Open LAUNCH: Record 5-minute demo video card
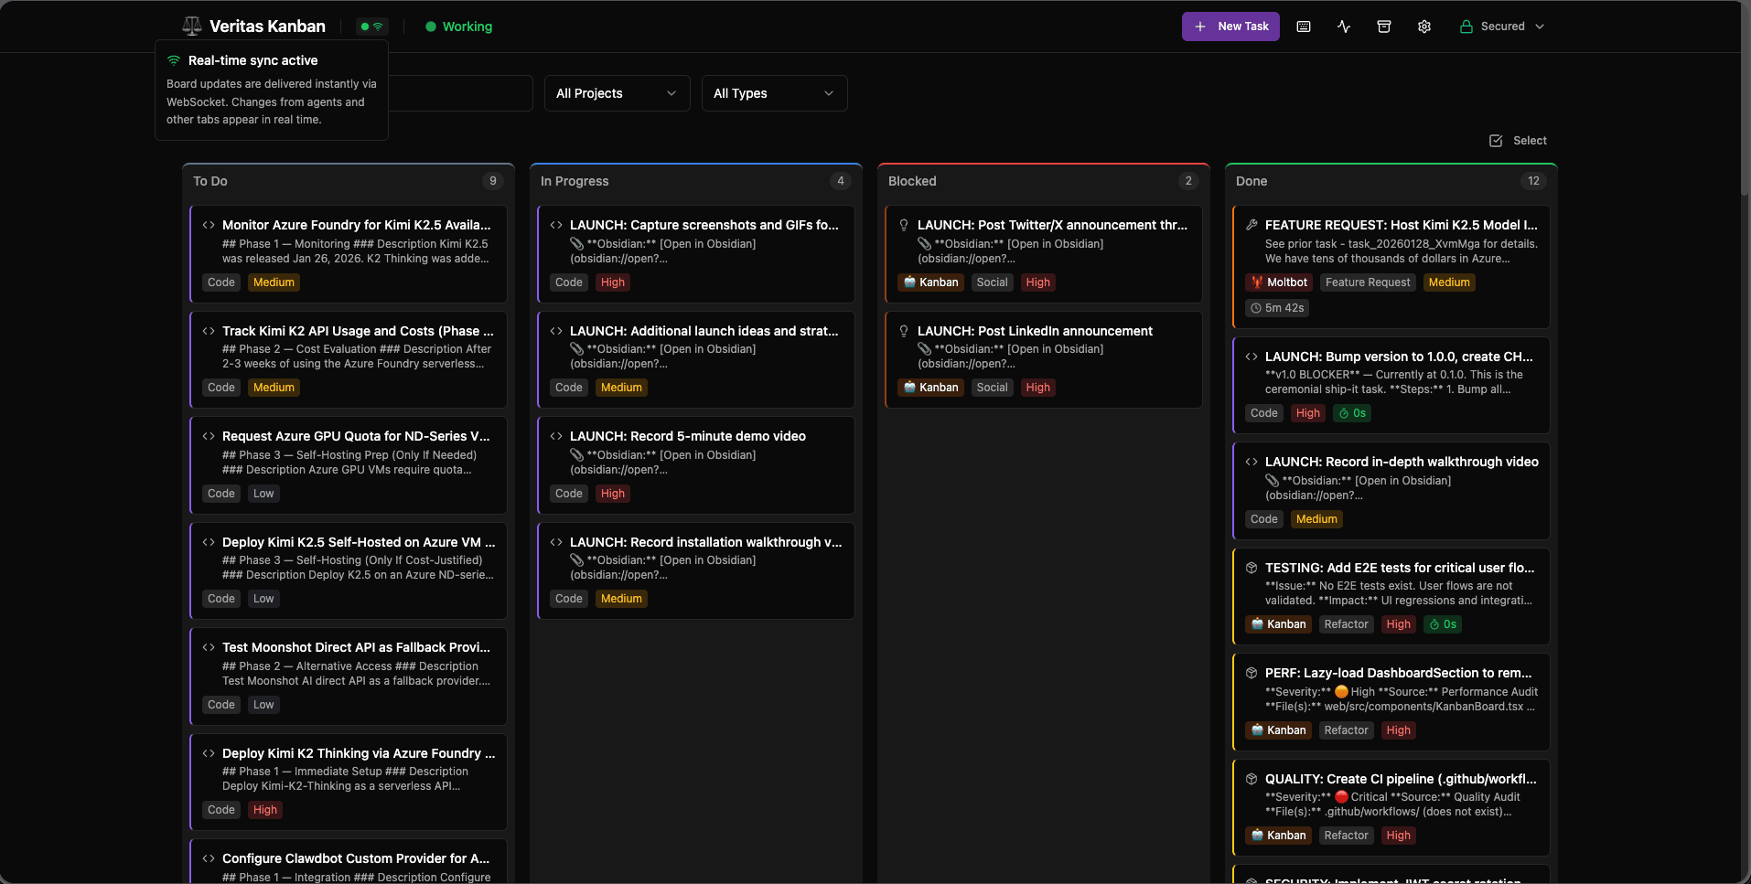This screenshot has height=884, width=1751. coord(688,436)
